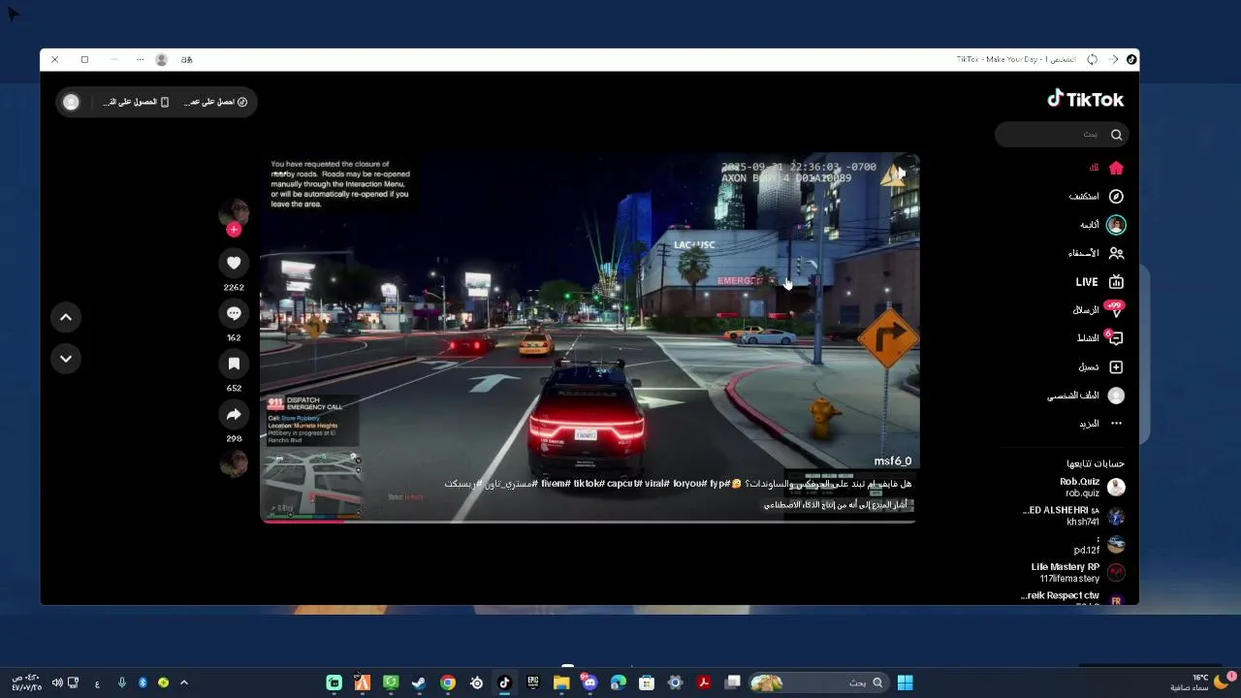Click the get-coins button in the top pill

click(216, 102)
